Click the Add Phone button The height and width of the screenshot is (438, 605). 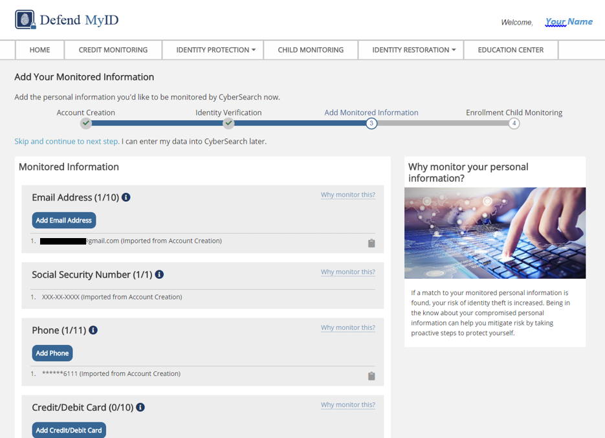click(52, 353)
